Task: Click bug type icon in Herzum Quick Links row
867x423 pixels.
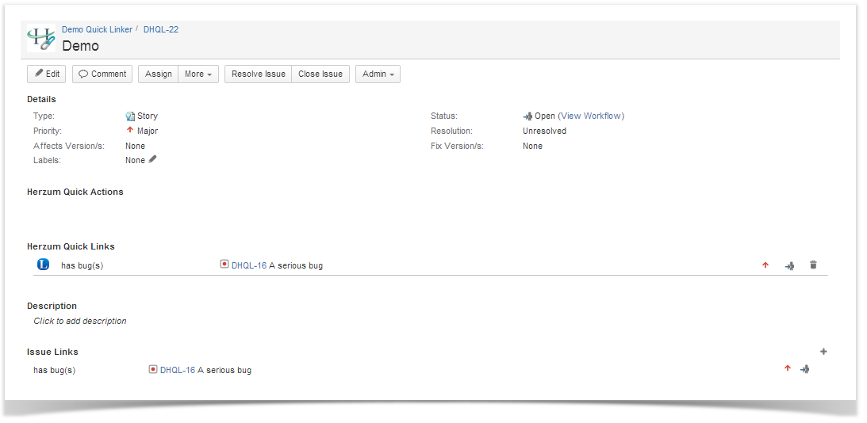Action: coord(224,265)
